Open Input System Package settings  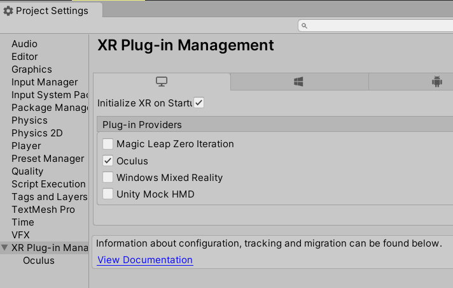pos(50,95)
